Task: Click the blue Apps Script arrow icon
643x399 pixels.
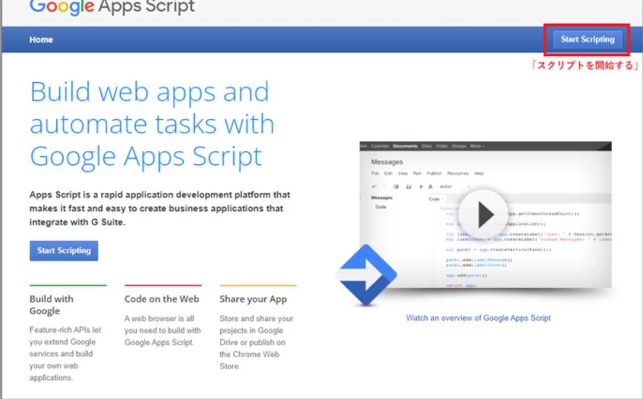Action: pyautogui.click(x=366, y=275)
